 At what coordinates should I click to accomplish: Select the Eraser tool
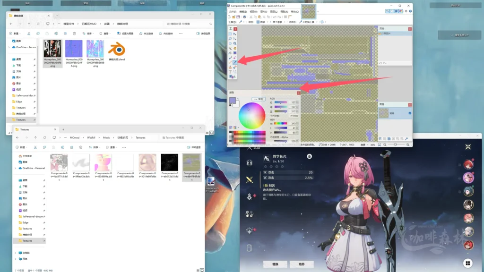[233, 58]
